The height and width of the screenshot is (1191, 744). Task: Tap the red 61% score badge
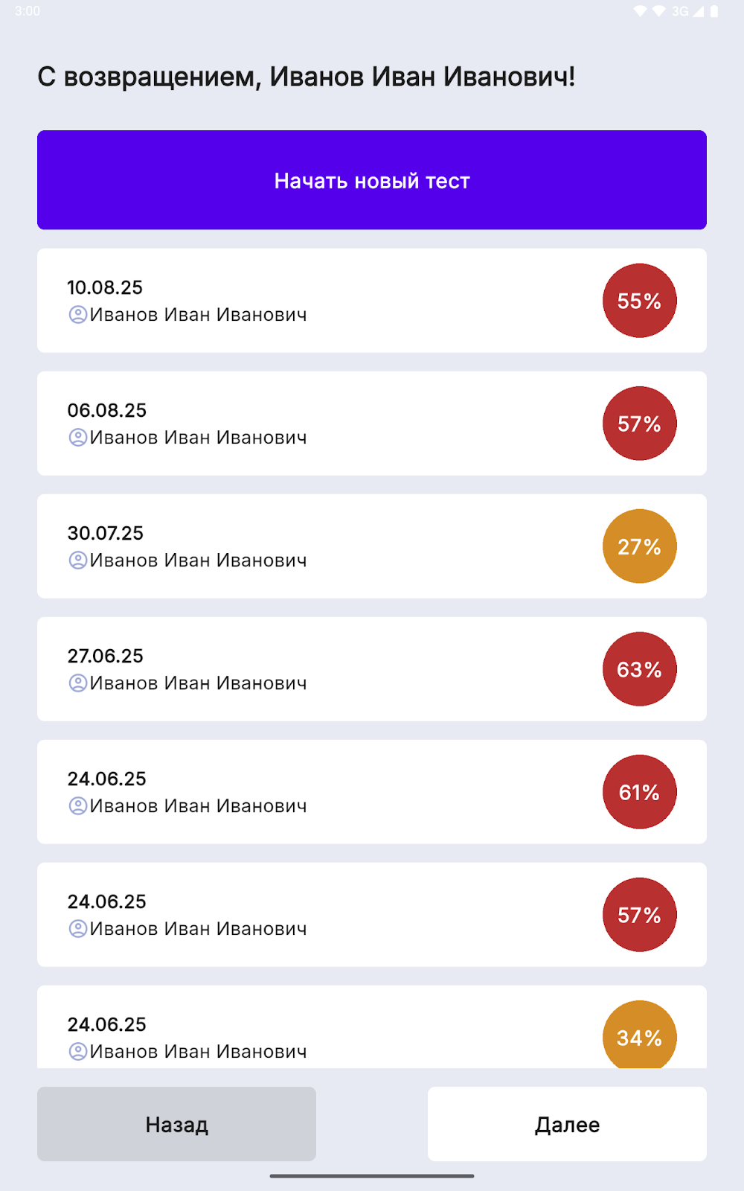639,792
